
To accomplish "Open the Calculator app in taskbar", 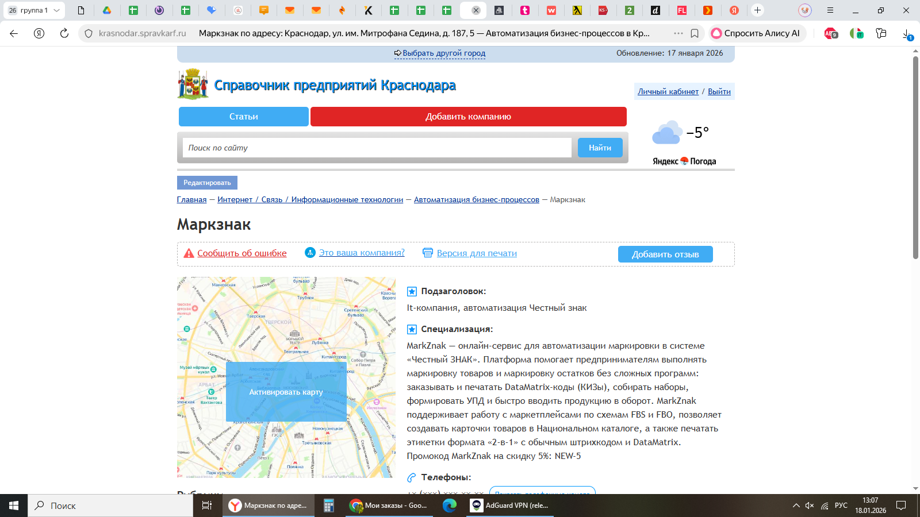I will [x=329, y=506].
